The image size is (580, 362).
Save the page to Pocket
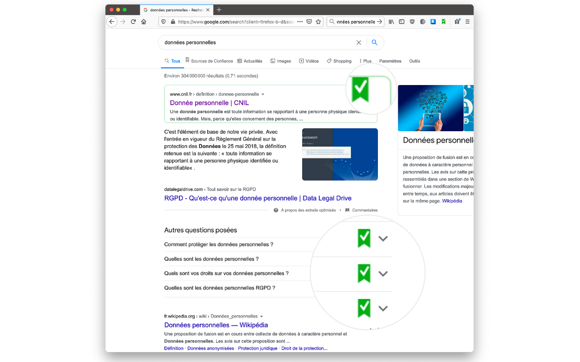(309, 22)
